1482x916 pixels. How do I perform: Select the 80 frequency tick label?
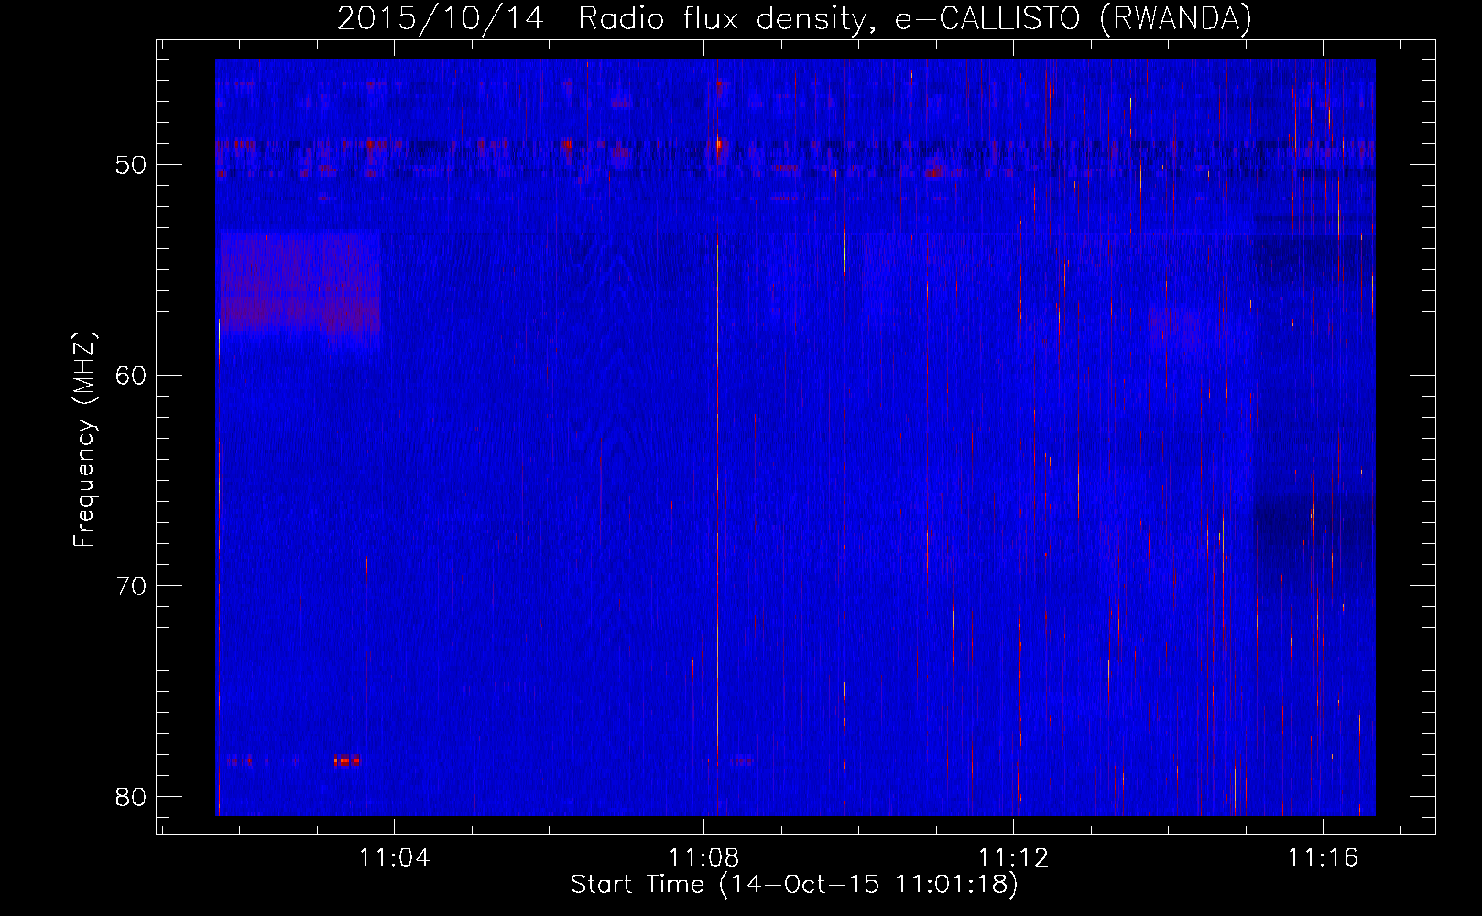pyautogui.click(x=131, y=796)
